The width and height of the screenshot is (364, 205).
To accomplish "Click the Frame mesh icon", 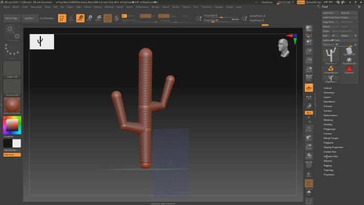I will click(x=309, y=129).
